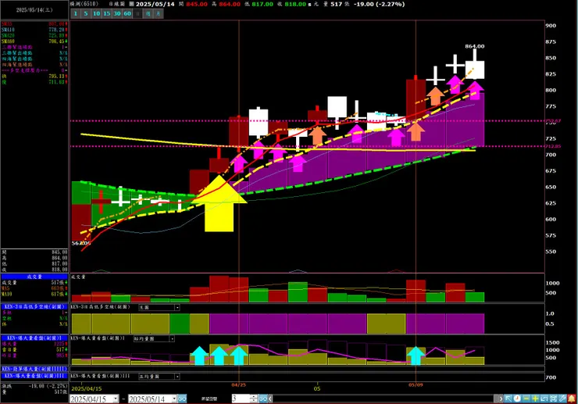The image size is (578, 404).
Task: Select the KEN-爆大量看盤(副圖)I panel header
Action: coord(34,338)
